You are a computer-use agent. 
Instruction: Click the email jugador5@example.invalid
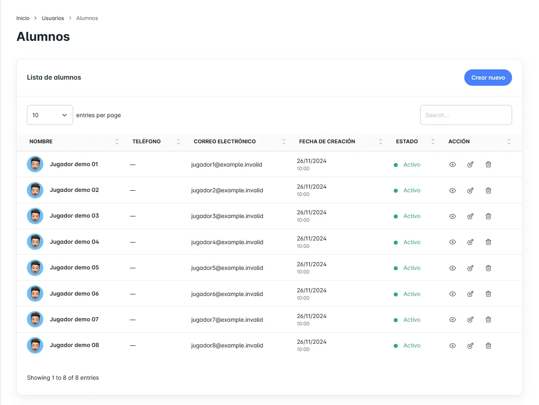[x=227, y=268]
